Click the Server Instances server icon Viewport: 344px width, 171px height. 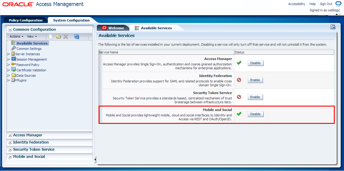pos(13,54)
